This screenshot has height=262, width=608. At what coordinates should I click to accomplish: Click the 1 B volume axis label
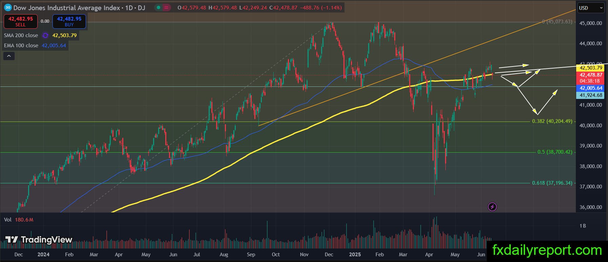pyautogui.click(x=583, y=226)
